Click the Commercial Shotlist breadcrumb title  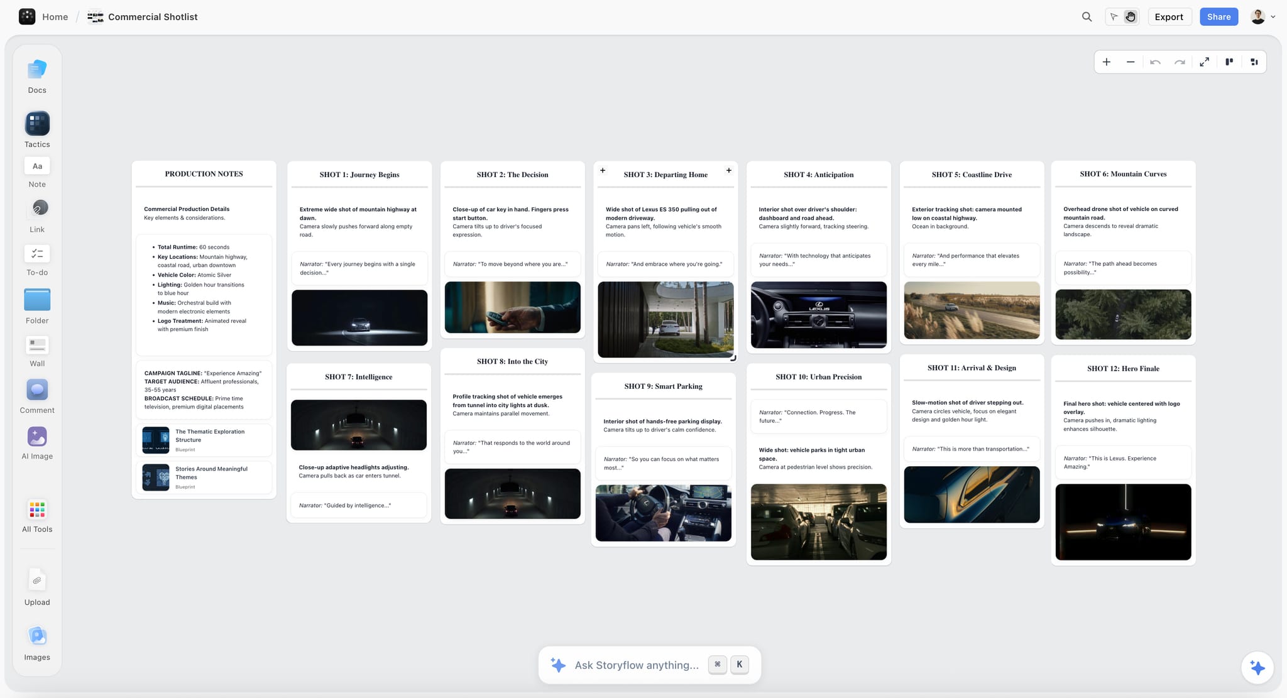click(x=153, y=17)
